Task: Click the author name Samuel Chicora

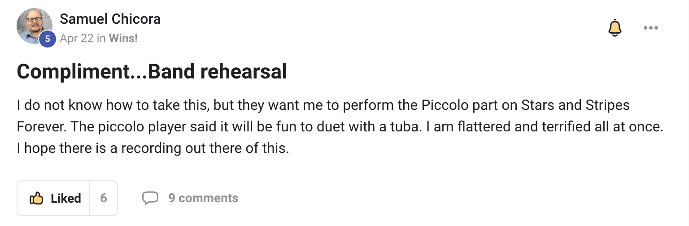Action: coord(110,19)
